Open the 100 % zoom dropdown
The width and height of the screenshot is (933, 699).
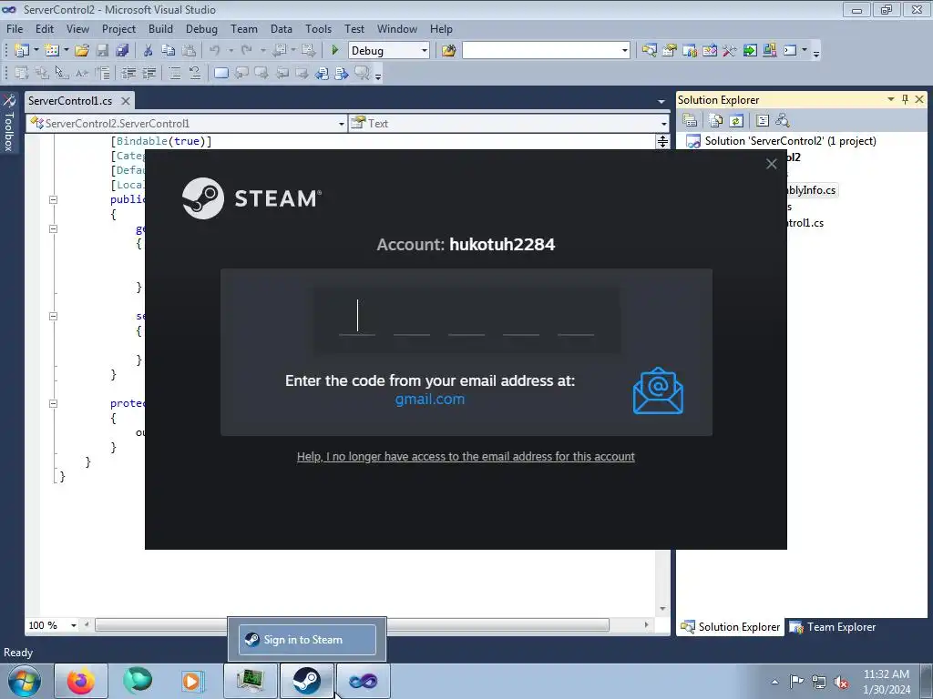point(73,625)
